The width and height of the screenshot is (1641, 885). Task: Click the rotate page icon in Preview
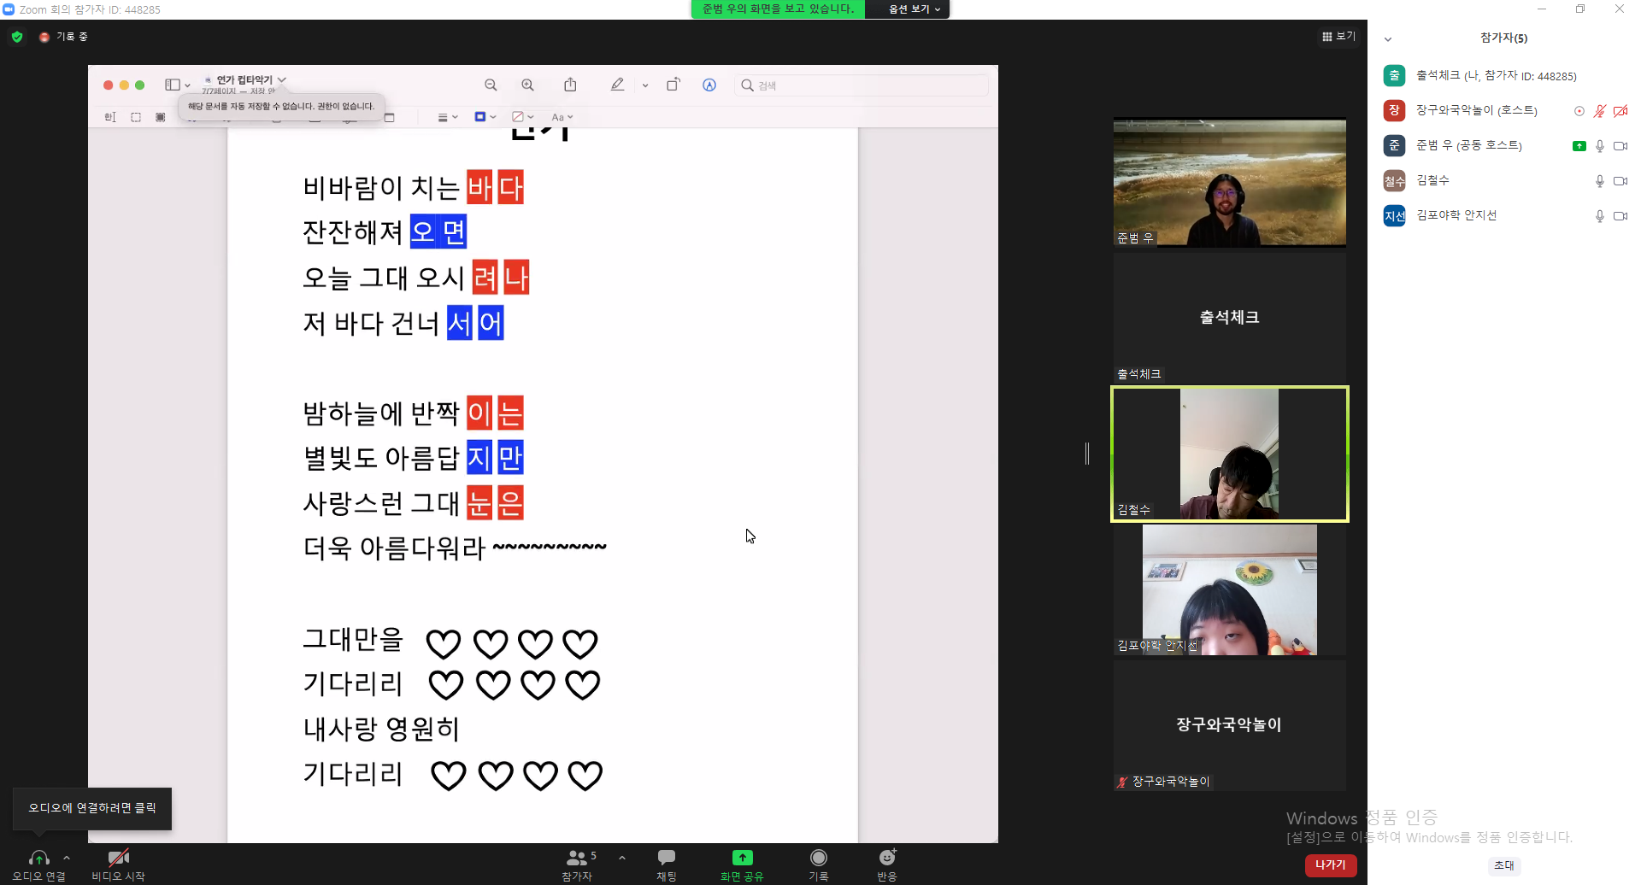tap(673, 85)
